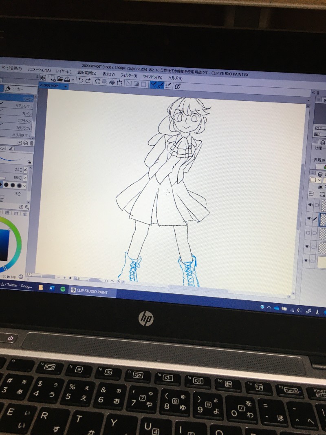This screenshot has height=435, width=326.
Task: Redo the last undone action
Action: tap(88, 80)
